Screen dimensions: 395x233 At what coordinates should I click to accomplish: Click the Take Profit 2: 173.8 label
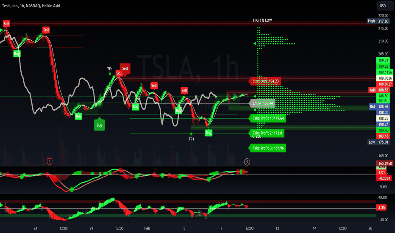(x=267, y=133)
